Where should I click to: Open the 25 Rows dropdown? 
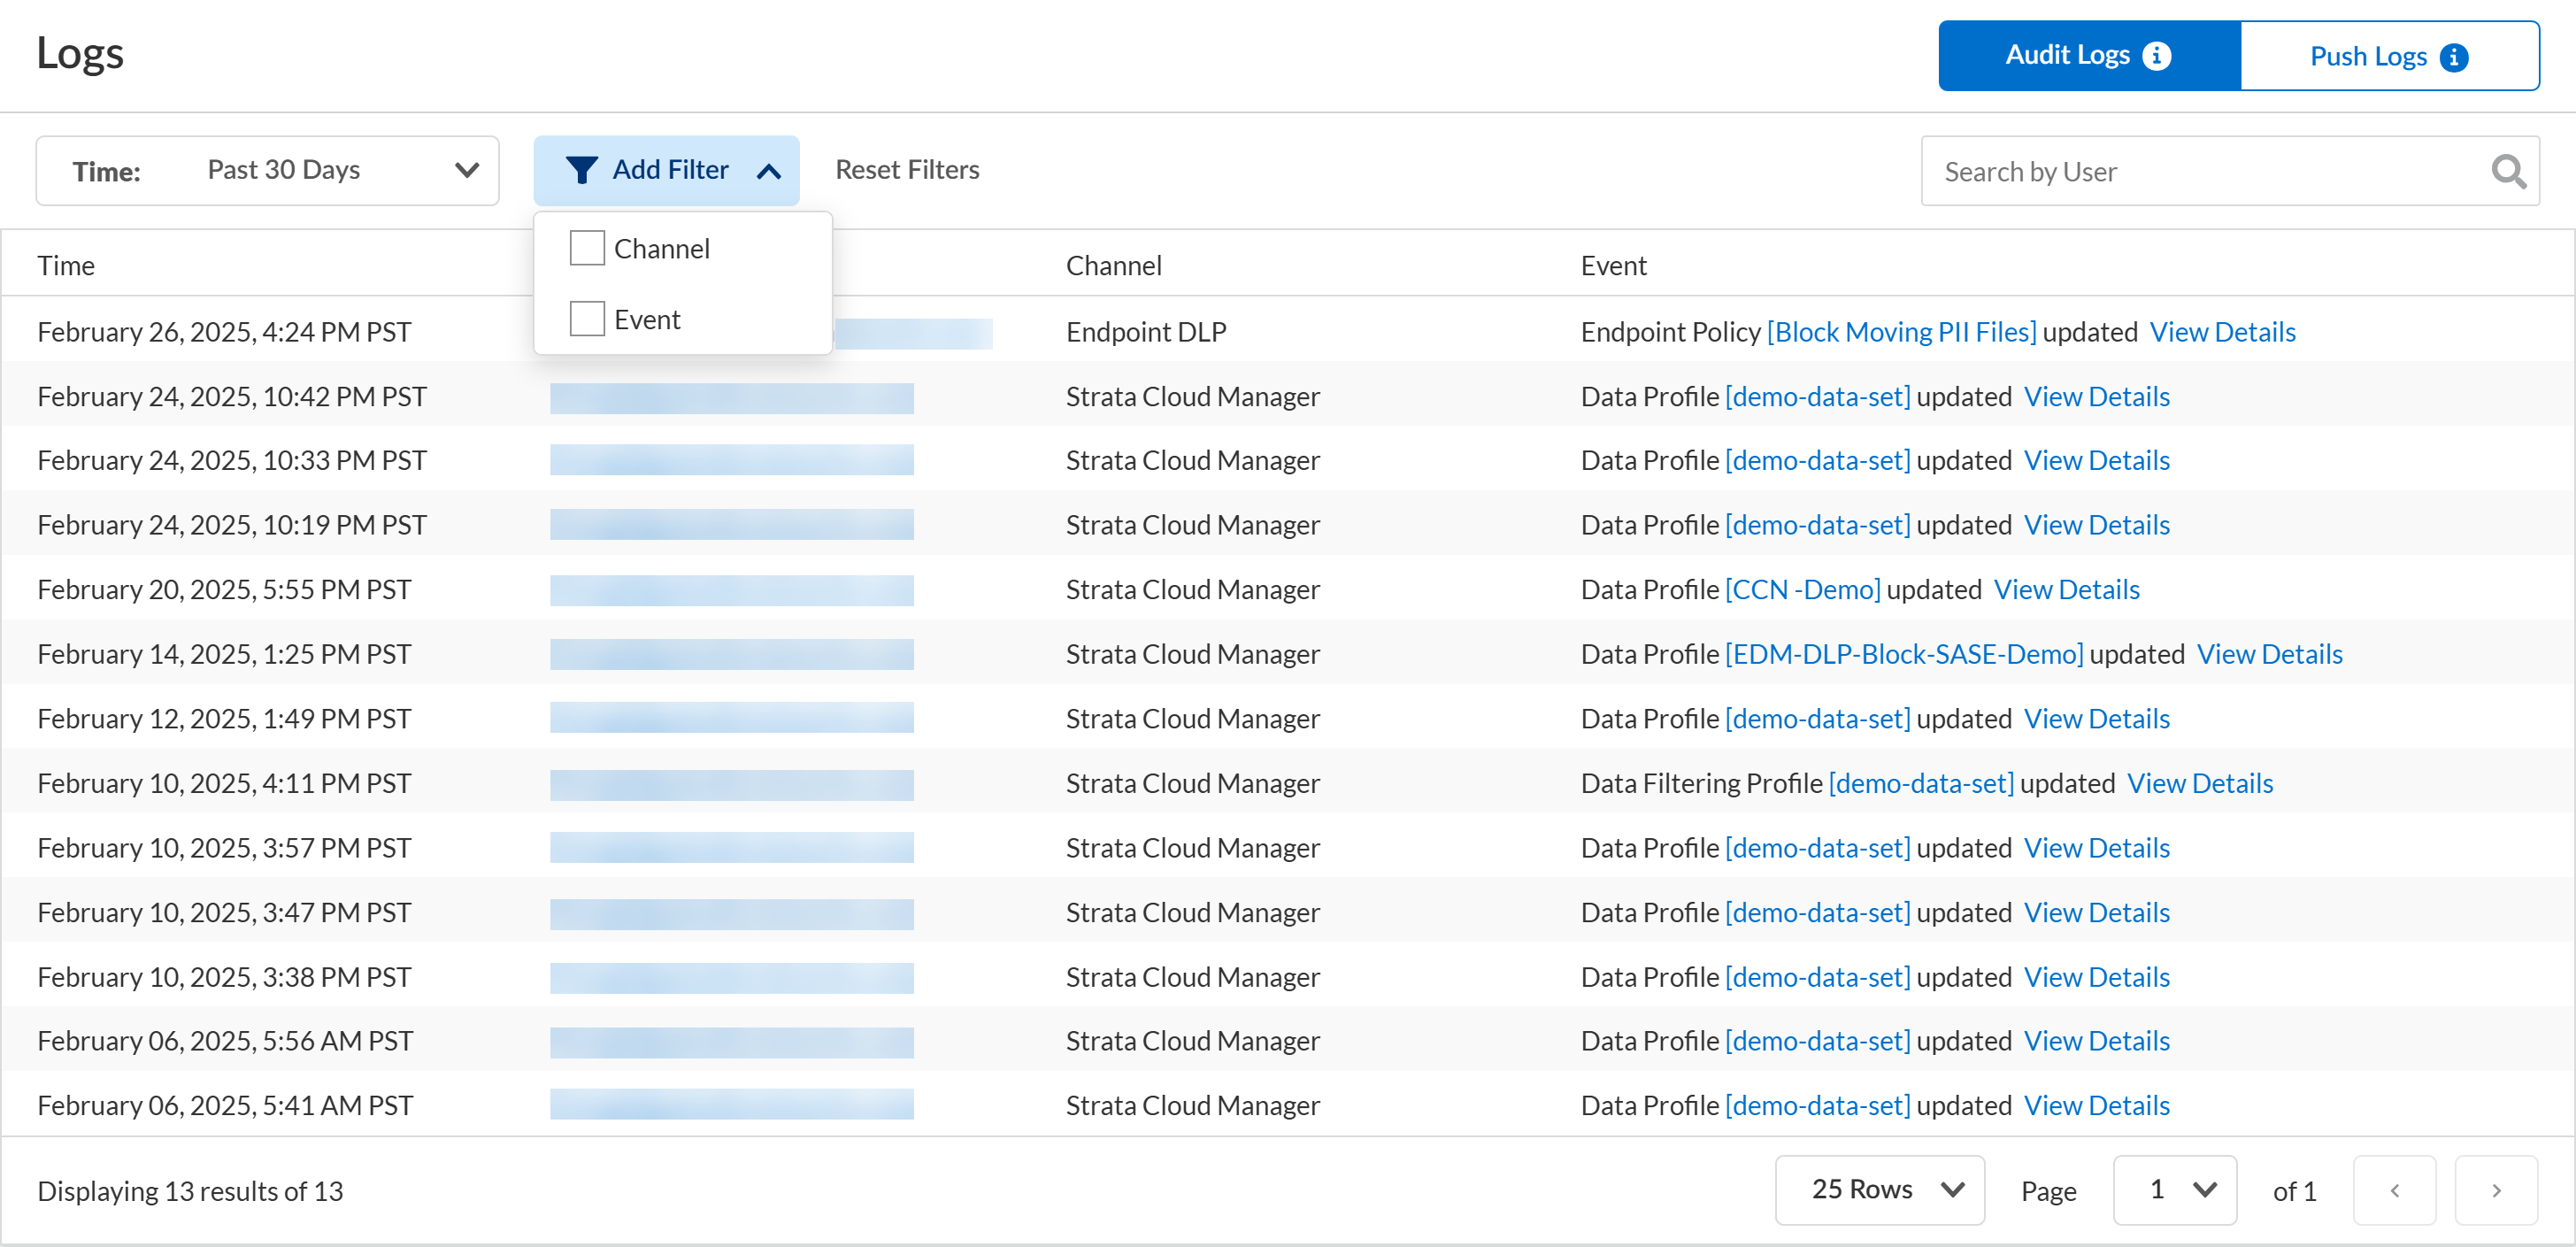(x=1879, y=1190)
